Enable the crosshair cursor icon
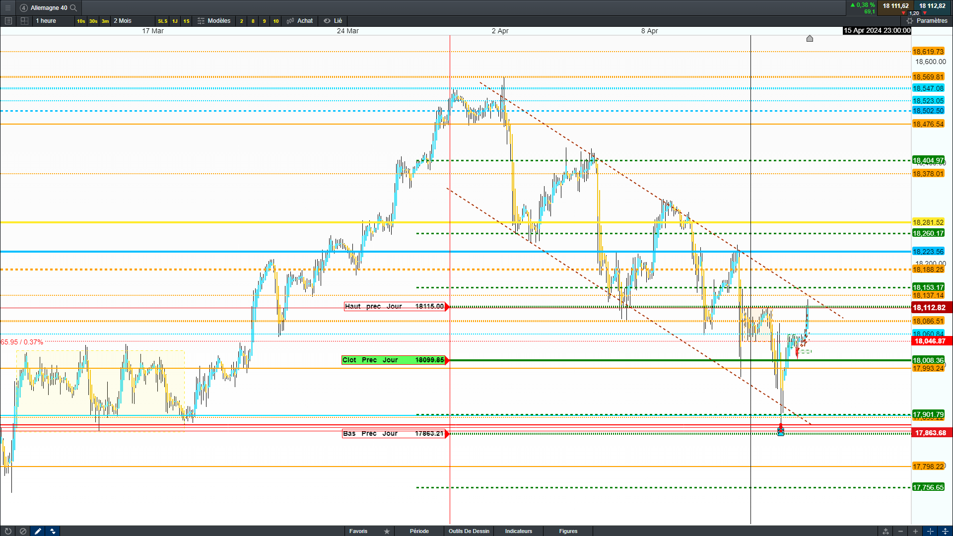Viewport: 953px width, 536px height. pyautogui.click(x=930, y=531)
